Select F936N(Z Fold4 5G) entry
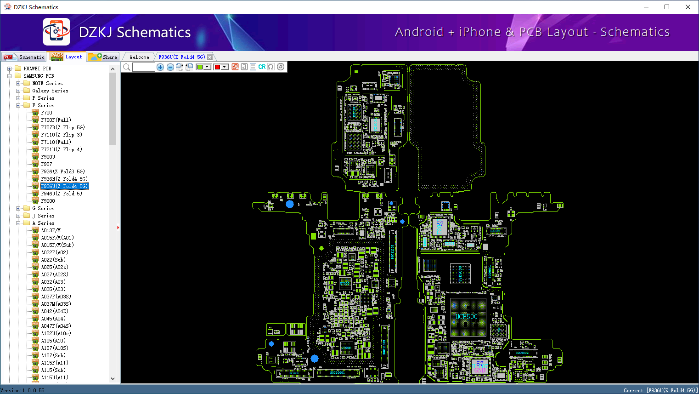The width and height of the screenshot is (699, 394). pos(64,179)
